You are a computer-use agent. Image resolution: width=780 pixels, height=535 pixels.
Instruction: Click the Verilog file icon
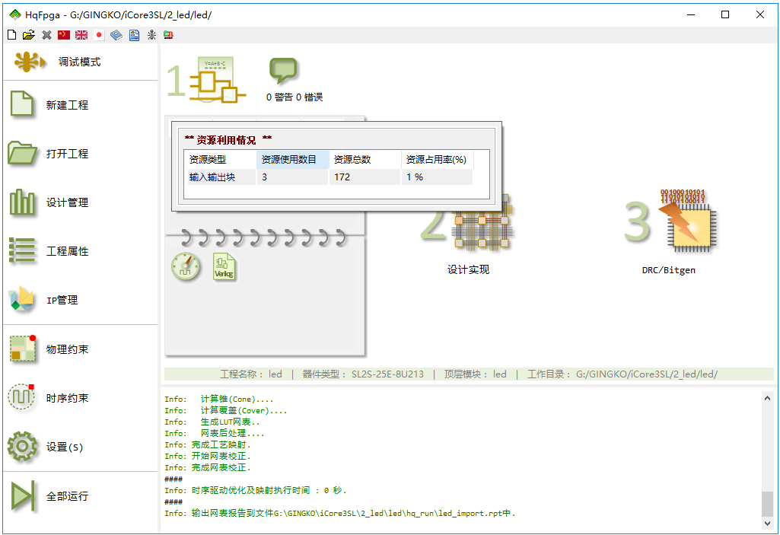[x=224, y=267]
